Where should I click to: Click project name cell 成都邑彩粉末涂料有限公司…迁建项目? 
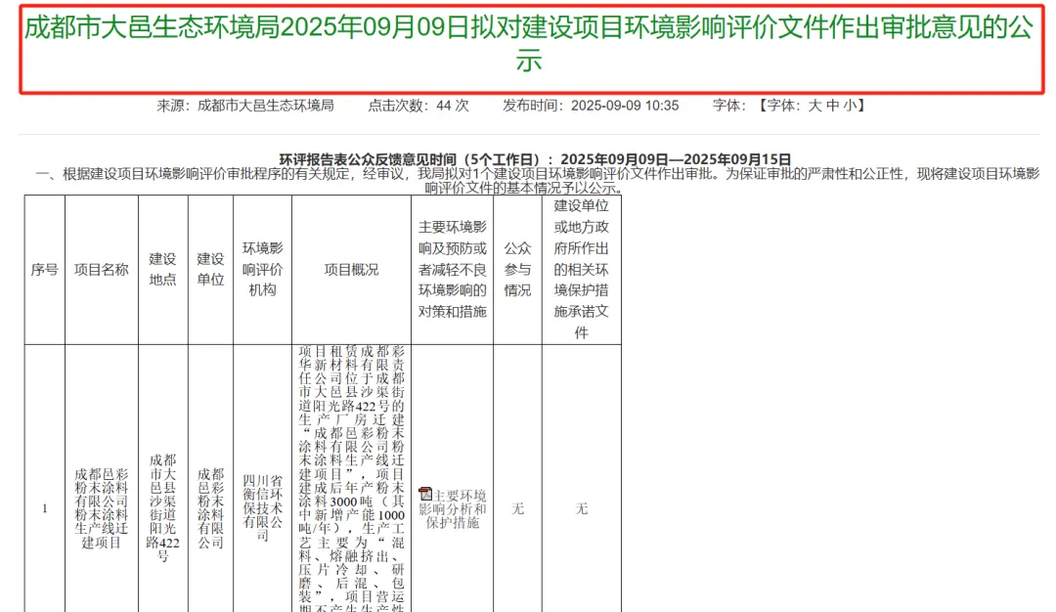(101, 508)
